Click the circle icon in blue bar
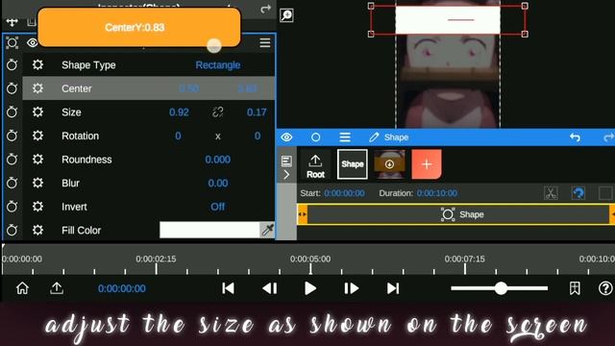Viewport: 615px width, 346px height. (316, 137)
